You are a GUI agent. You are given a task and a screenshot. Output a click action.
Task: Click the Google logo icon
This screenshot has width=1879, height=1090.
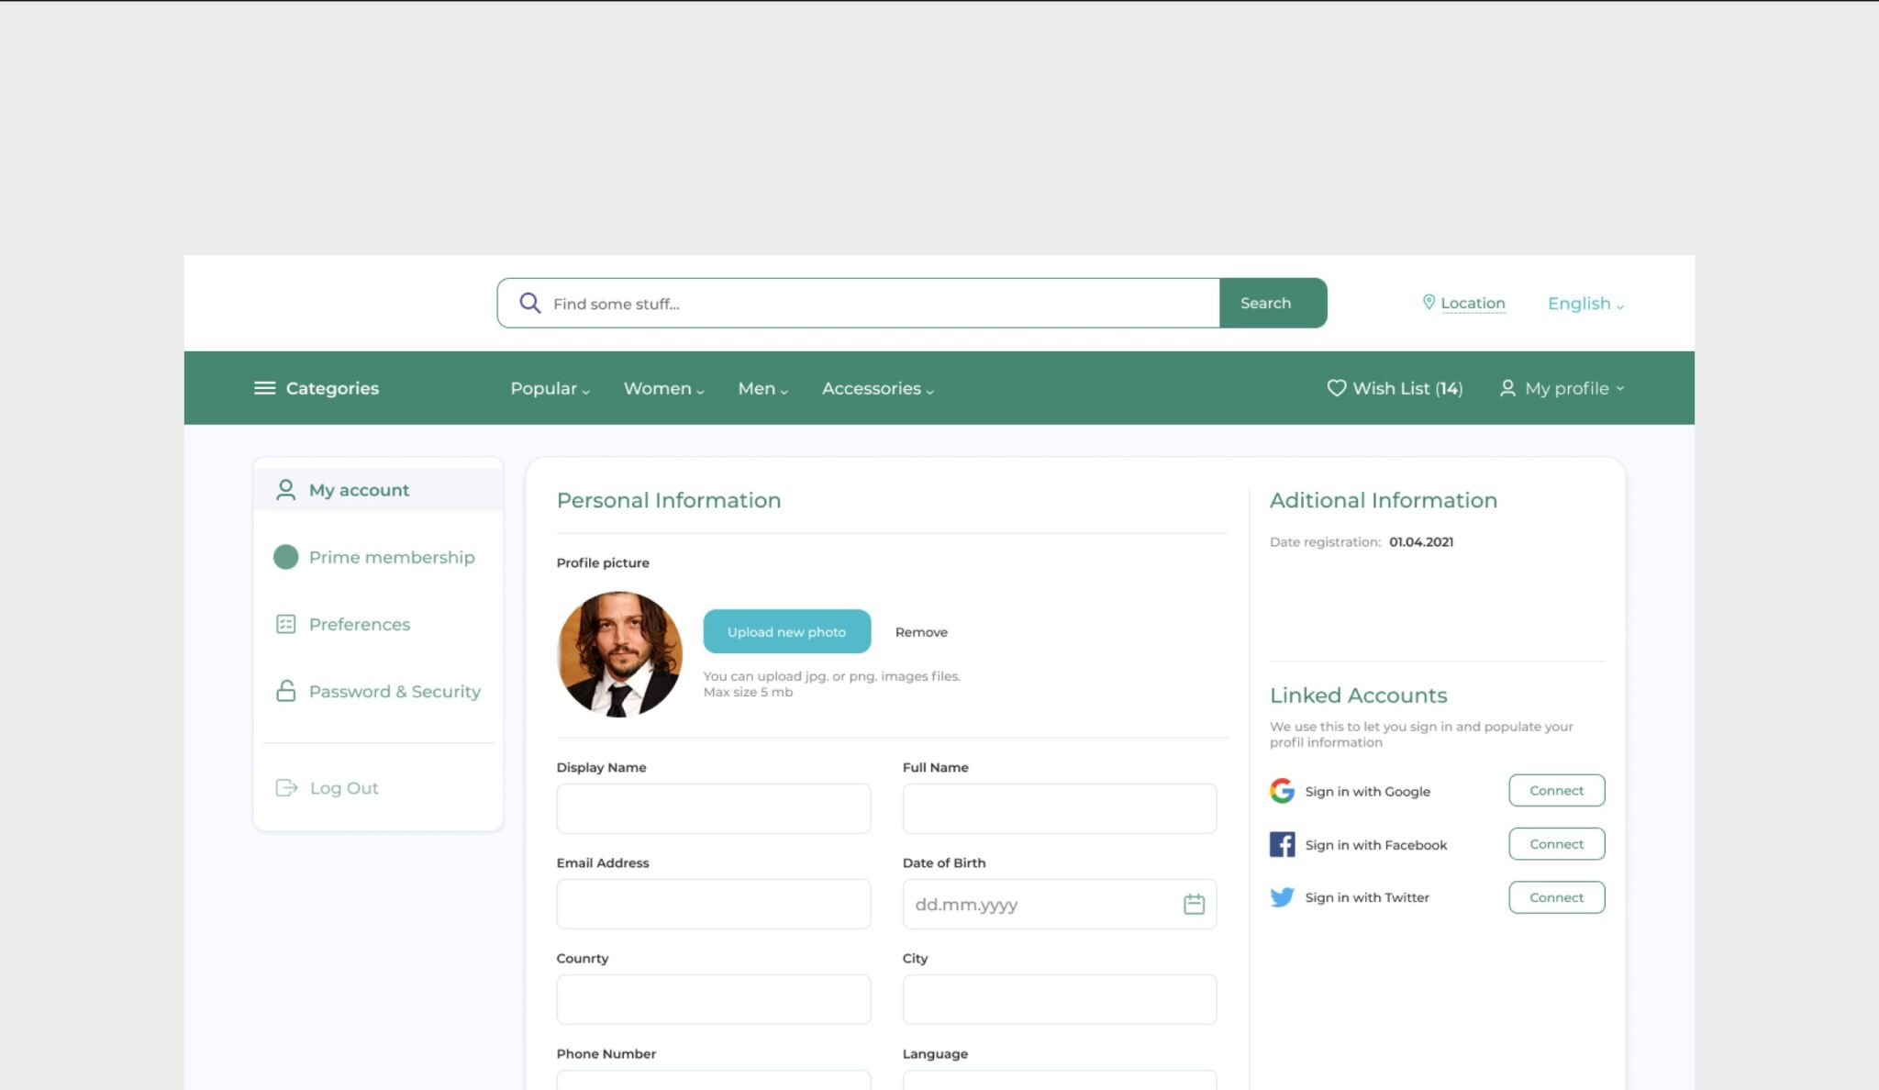coord(1282,790)
